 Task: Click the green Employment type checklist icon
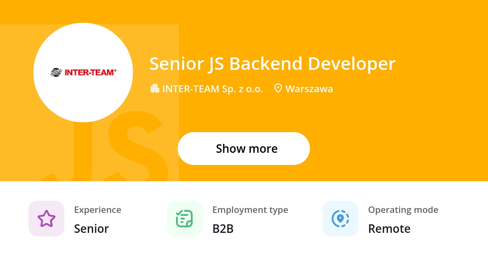click(184, 219)
